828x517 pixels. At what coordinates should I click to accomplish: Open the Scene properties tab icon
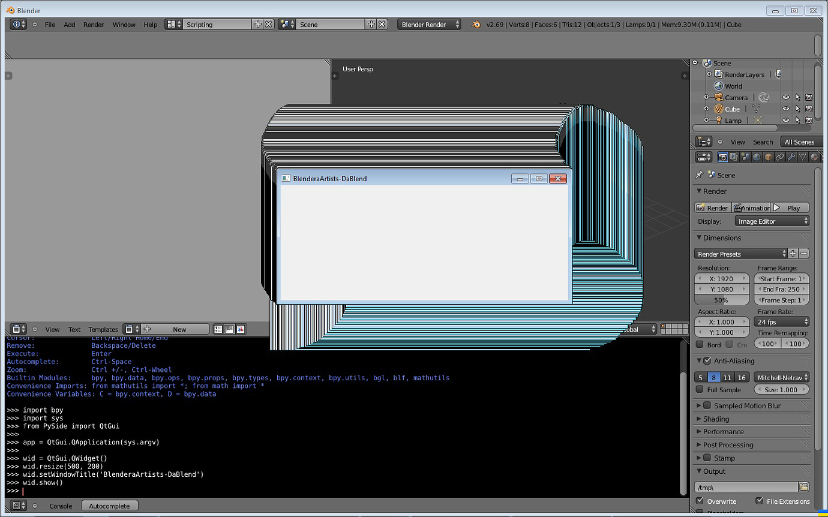(745, 157)
